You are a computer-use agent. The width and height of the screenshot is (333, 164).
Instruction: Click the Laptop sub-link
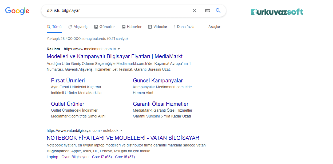pyautogui.click(x=52, y=157)
